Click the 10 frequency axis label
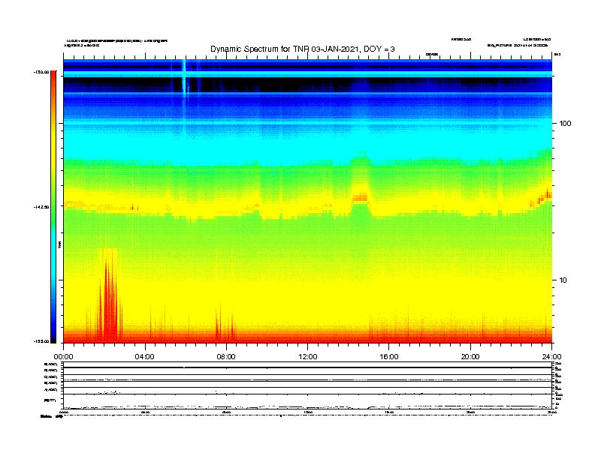This screenshot has height=459, width=595. pos(563,280)
